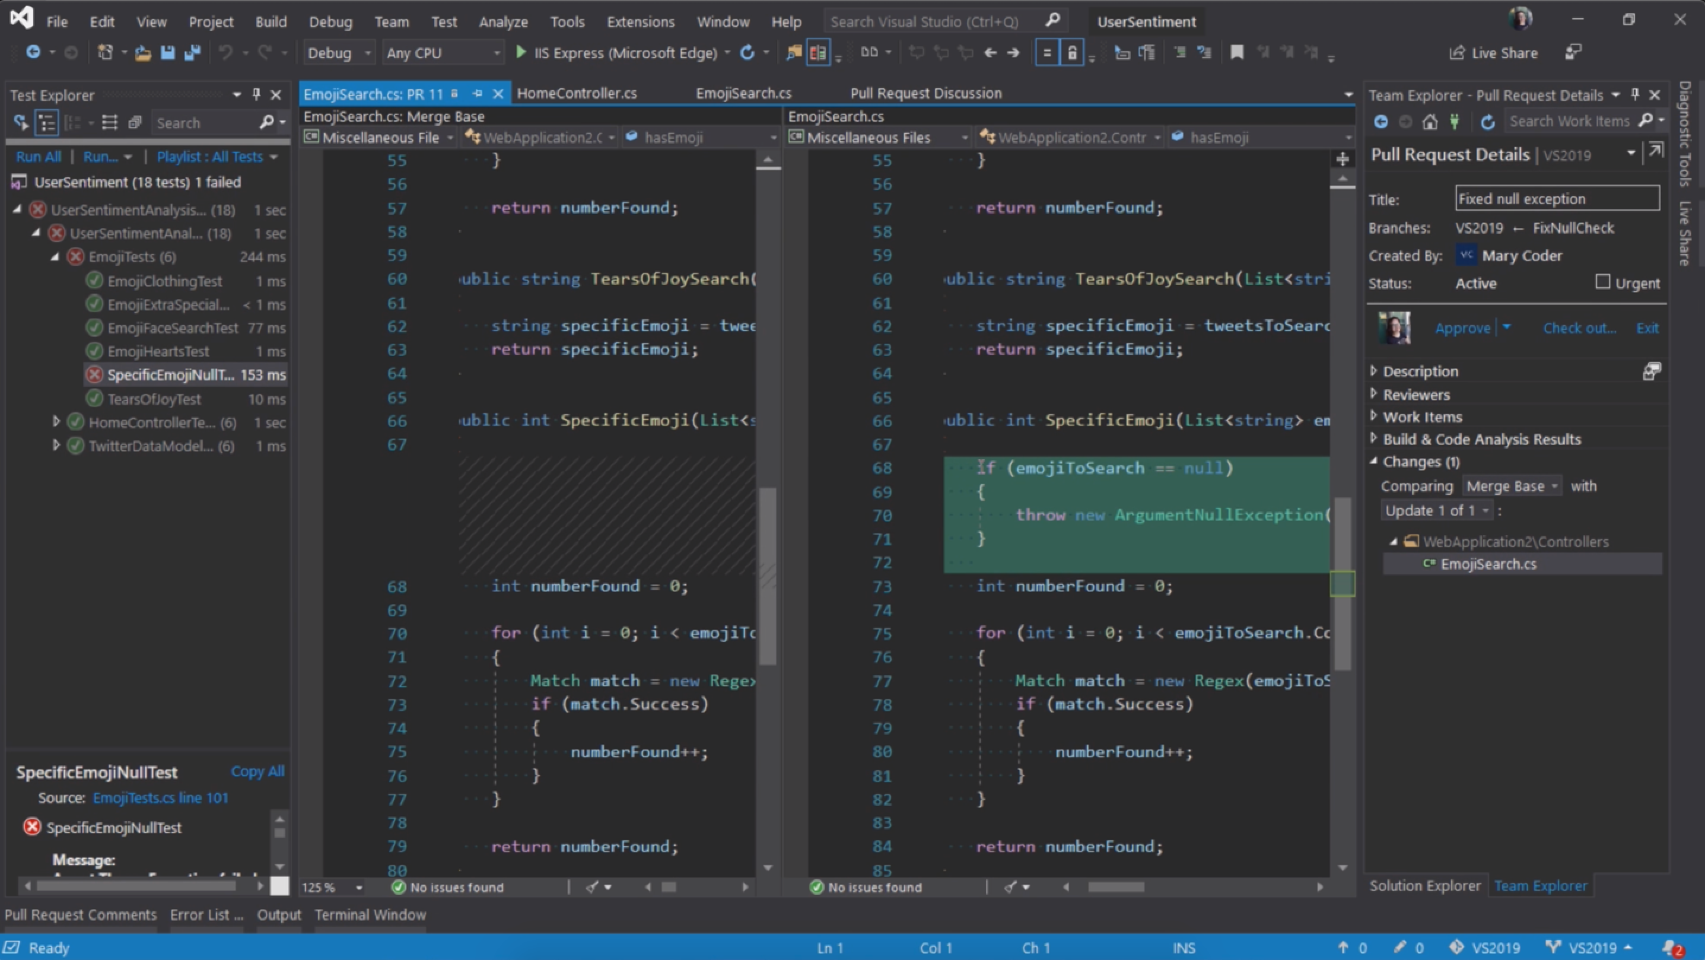Click the Save all files icon in toolbar
This screenshot has height=960, width=1705.
point(191,53)
